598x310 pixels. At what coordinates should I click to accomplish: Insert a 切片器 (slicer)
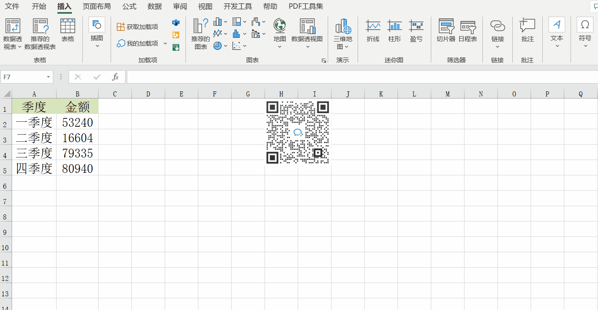coord(446,31)
